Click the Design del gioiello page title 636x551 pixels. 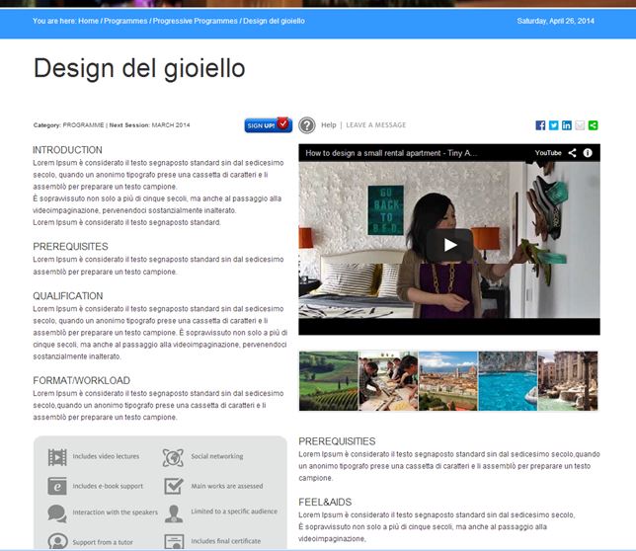pyautogui.click(x=139, y=68)
